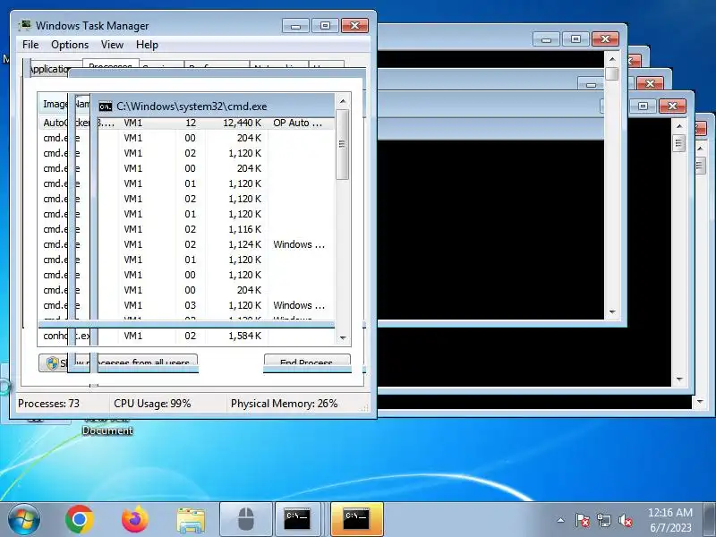Open the View menu in Task Manager
716x537 pixels.
point(113,45)
